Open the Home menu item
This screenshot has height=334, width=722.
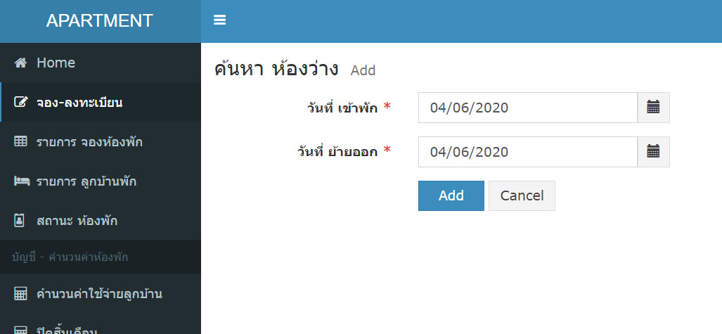tap(101, 63)
